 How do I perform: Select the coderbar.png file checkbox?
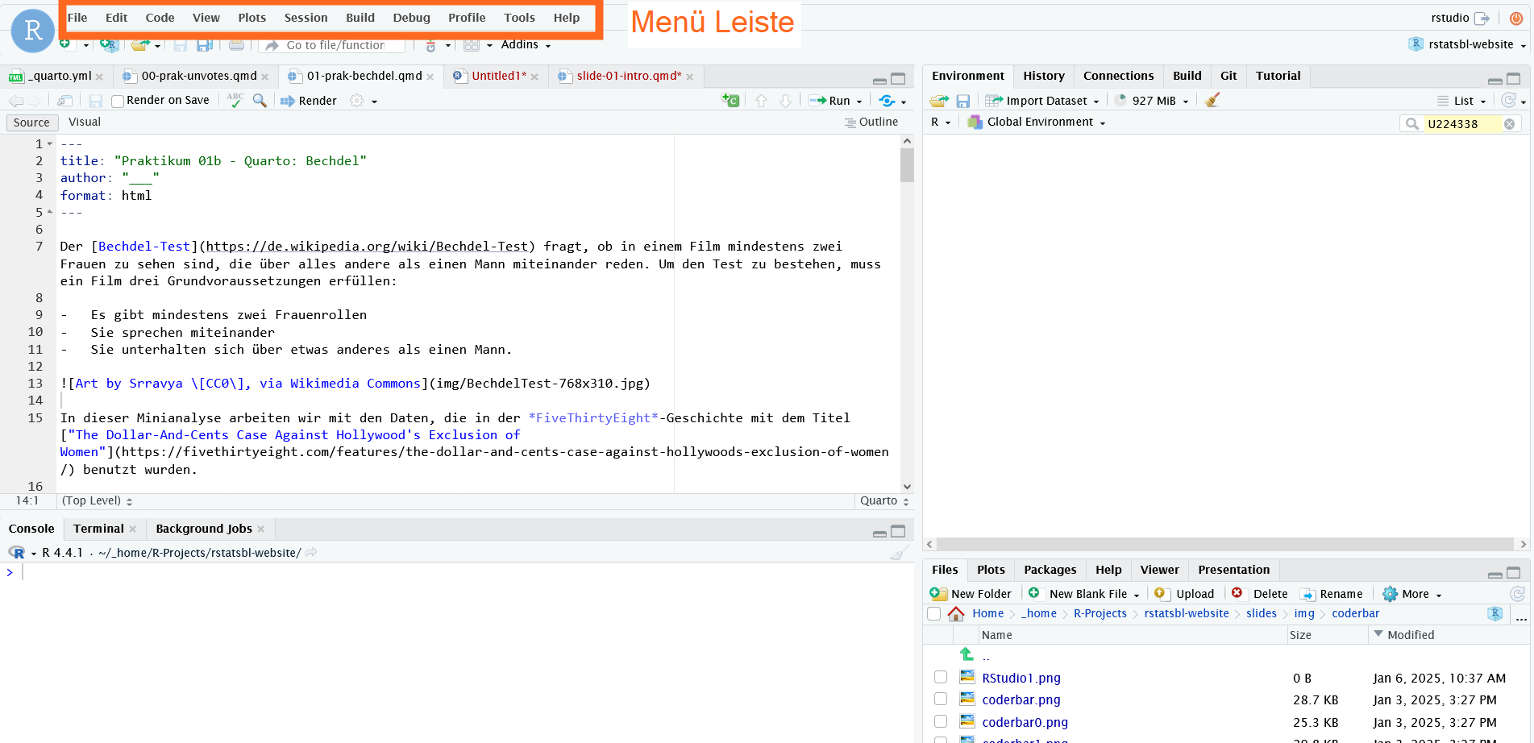(x=941, y=699)
